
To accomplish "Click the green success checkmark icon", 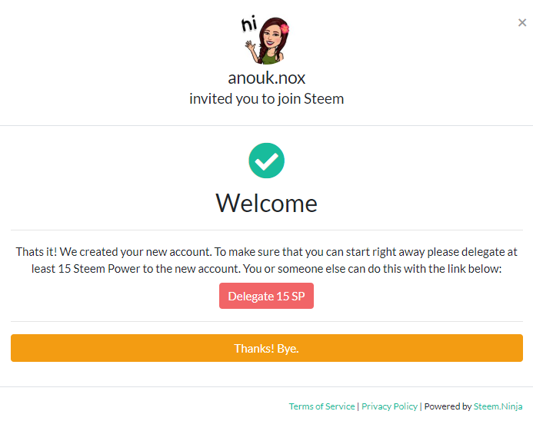I will pos(266,161).
